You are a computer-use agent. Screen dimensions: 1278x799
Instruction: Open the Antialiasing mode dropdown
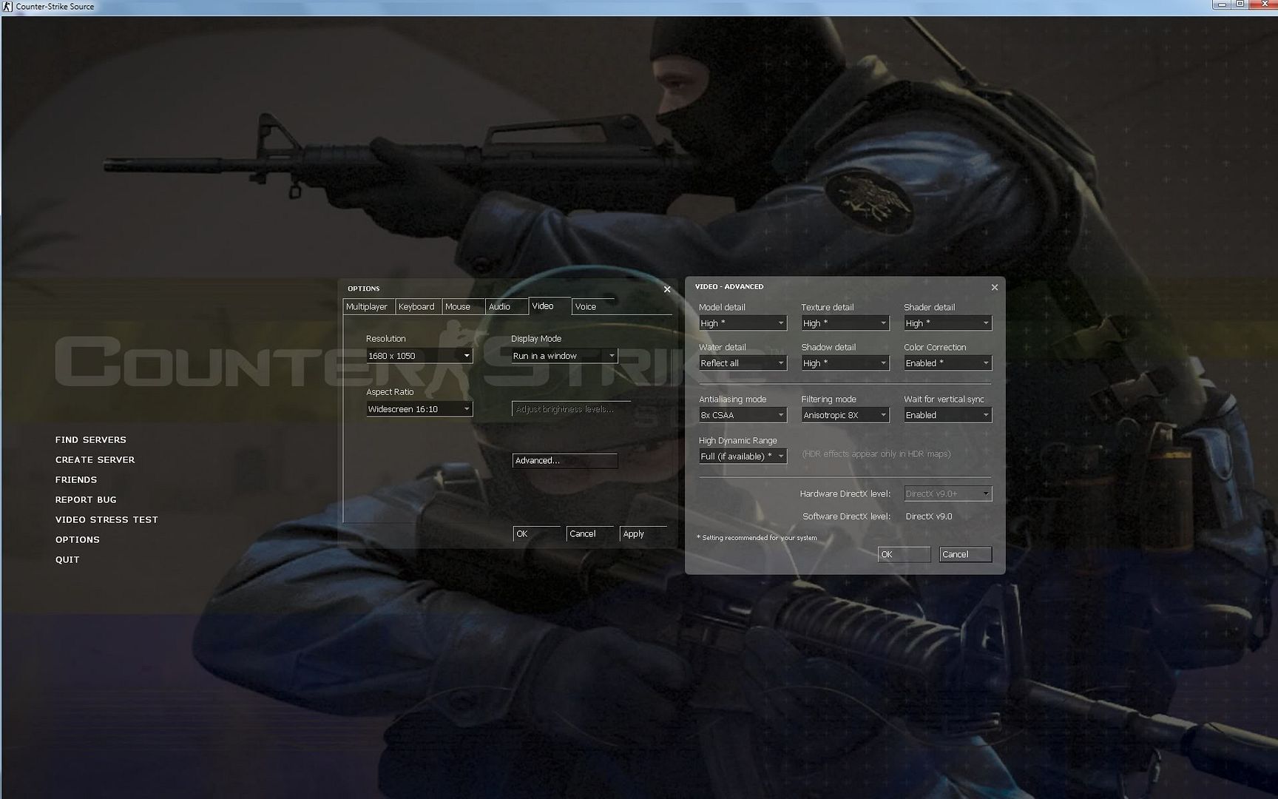click(743, 415)
